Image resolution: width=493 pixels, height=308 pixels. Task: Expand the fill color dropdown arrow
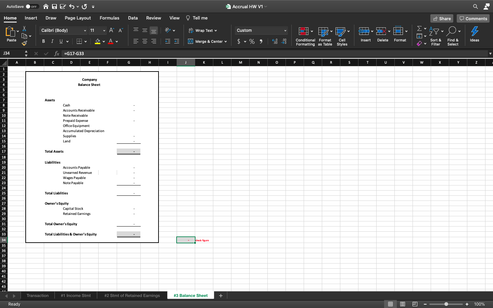103,41
